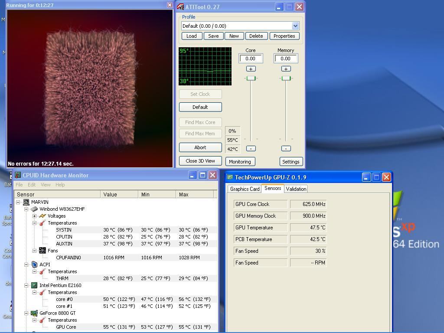Decrease Core clock with the minus button
Viewport: 444px width, 333px height.
coord(251,148)
